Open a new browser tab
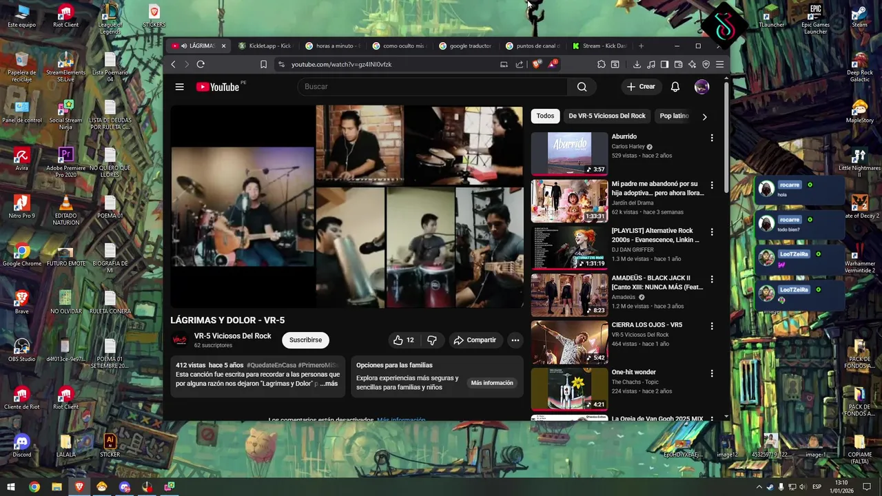Image resolution: width=882 pixels, height=496 pixels. [x=641, y=46]
